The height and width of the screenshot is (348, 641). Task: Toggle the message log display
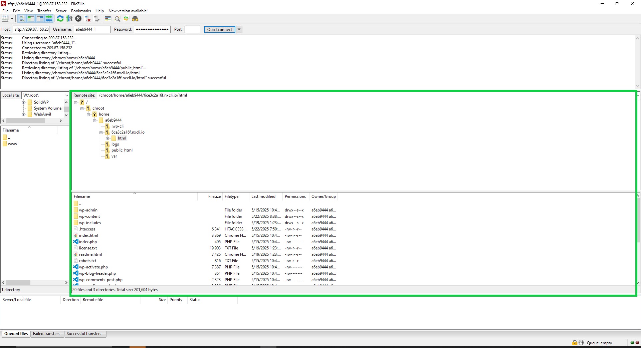[x=21, y=19]
